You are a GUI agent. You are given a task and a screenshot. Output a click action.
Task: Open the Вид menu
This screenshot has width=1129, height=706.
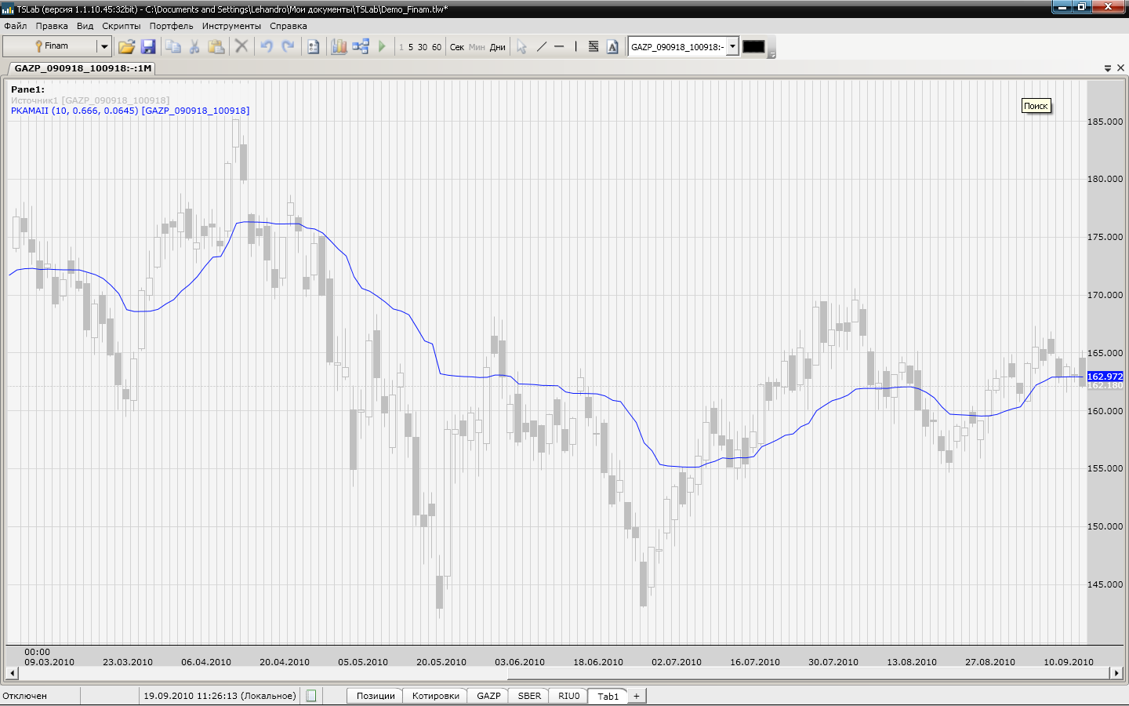(x=85, y=26)
